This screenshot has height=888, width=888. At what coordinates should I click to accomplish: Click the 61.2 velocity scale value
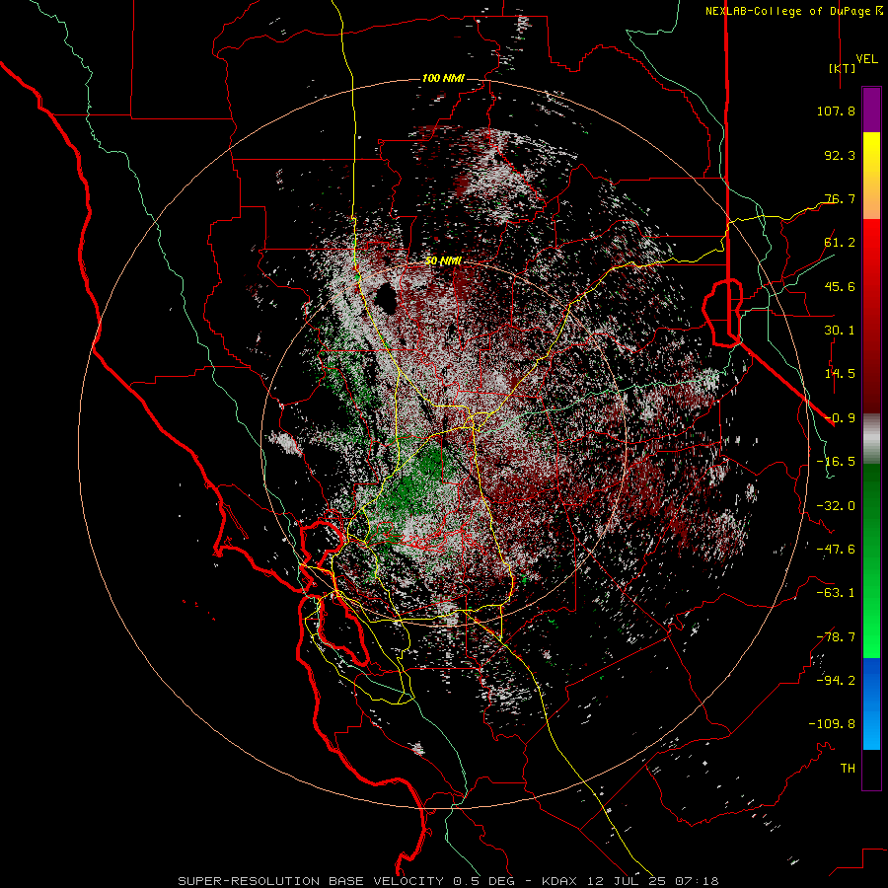point(840,243)
